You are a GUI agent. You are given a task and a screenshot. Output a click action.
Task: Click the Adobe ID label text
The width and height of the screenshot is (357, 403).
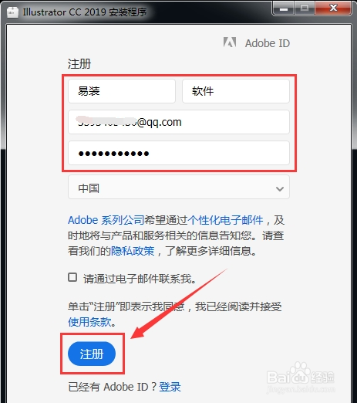tap(268, 43)
